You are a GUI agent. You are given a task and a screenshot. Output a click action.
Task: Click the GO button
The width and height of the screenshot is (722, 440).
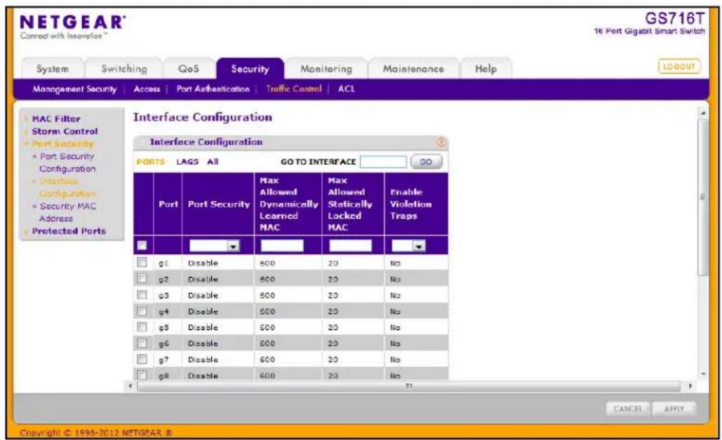click(426, 162)
